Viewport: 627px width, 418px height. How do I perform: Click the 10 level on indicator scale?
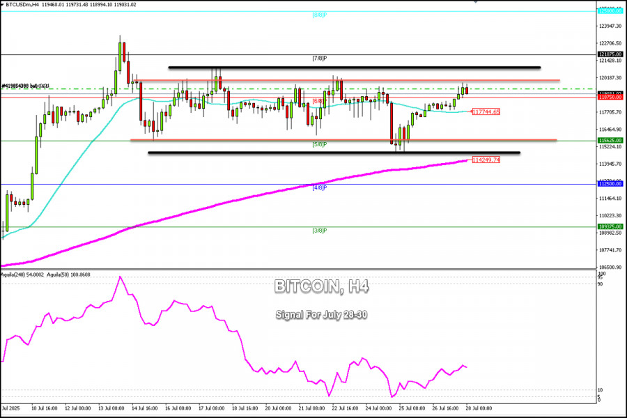[x=601, y=390]
